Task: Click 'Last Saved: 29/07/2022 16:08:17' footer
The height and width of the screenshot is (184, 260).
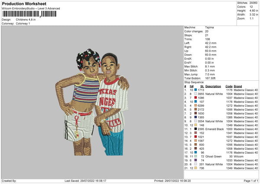Action: [85, 181]
